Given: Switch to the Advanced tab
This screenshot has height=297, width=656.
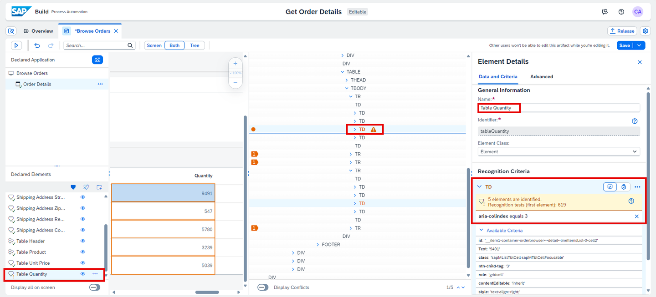Looking at the screenshot, I should pos(542,77).
